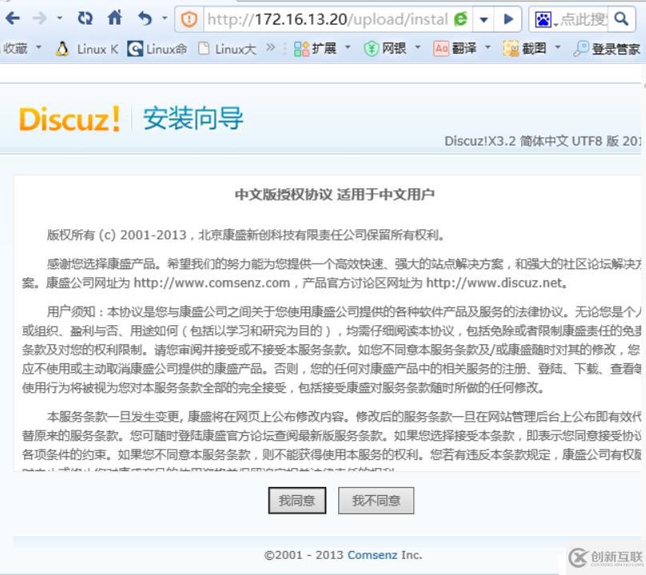
Task: Expand the 翻译 dropdown arrow
Action: pos(488,48)
